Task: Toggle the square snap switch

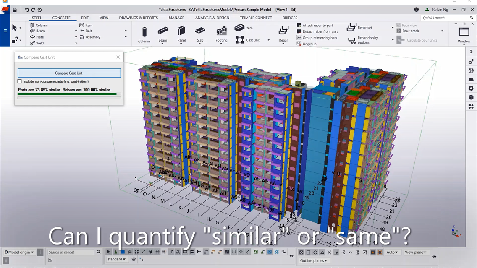Action: tap(308, 252)
